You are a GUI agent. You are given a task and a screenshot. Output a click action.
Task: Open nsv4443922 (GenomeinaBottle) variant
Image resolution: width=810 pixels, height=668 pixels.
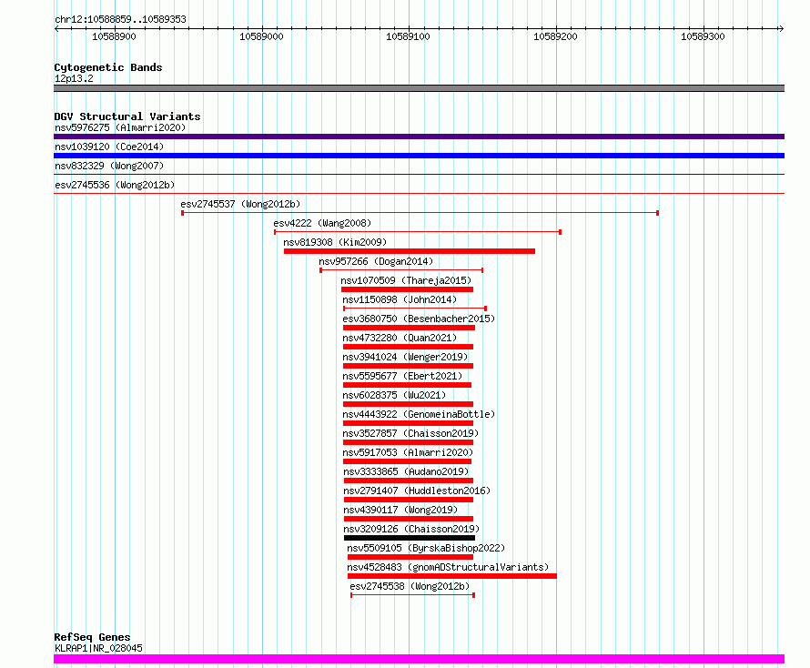coord(419,414)
